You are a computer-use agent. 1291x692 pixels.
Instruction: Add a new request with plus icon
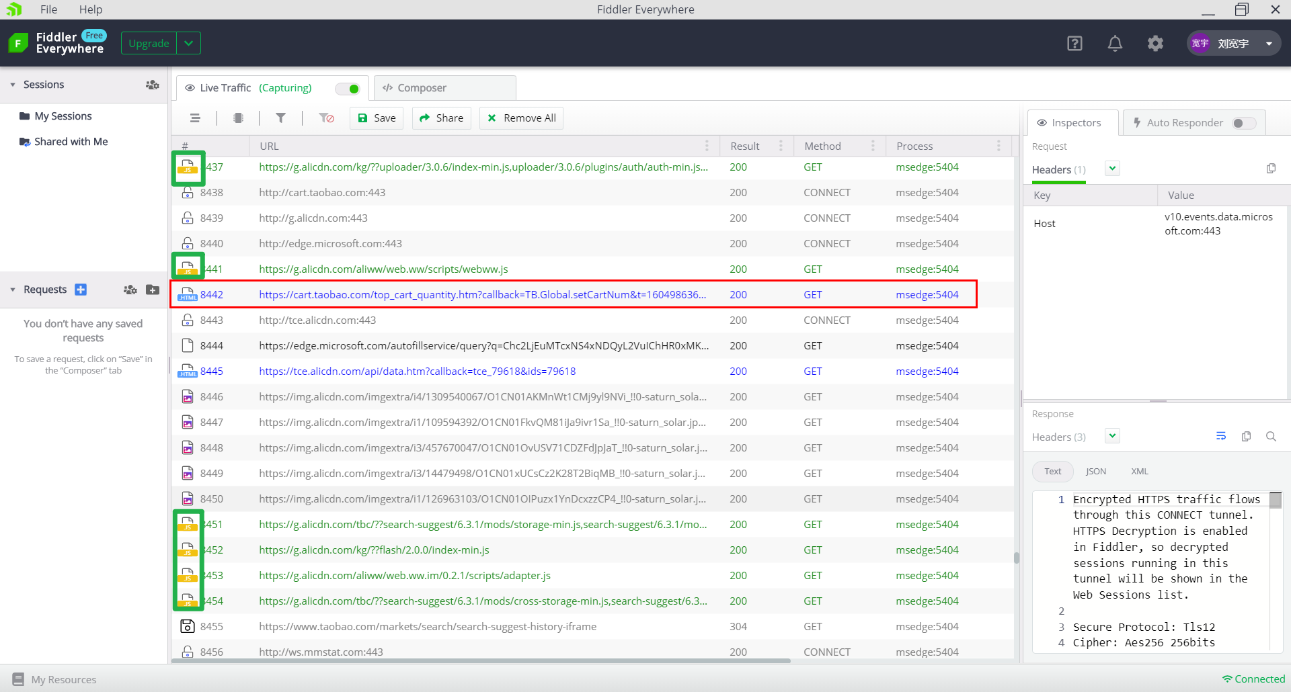tap(81, 290)
